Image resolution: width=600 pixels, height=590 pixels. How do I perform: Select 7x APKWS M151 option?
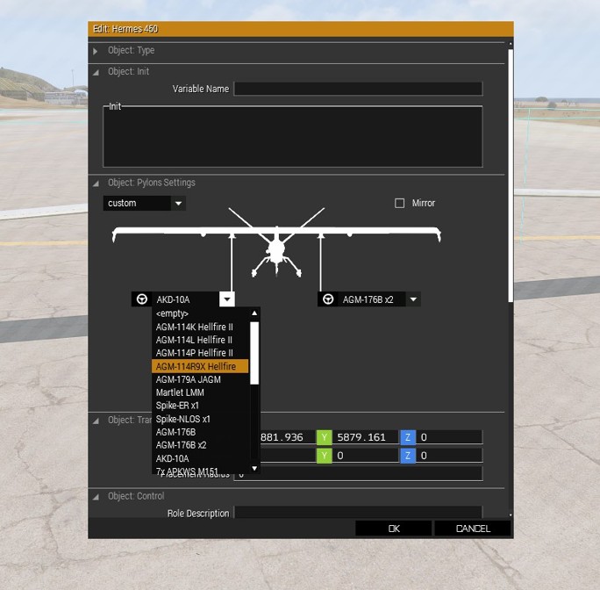point(200,470)
